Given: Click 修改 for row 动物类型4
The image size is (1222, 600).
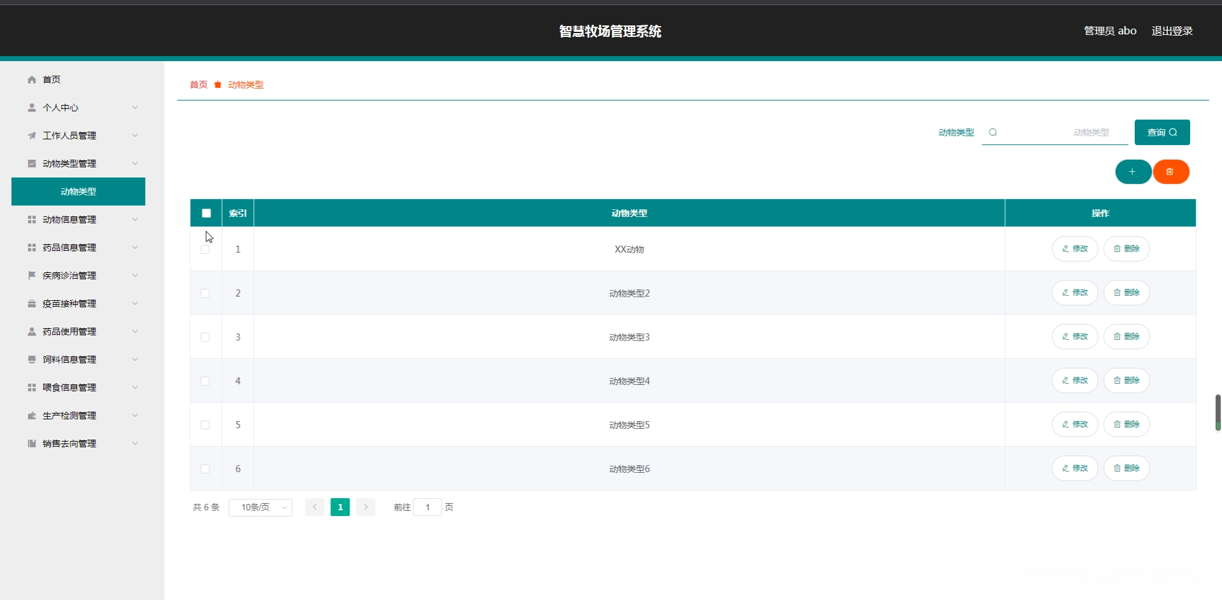Looking at the screenshot, I should pos(1075,380).
